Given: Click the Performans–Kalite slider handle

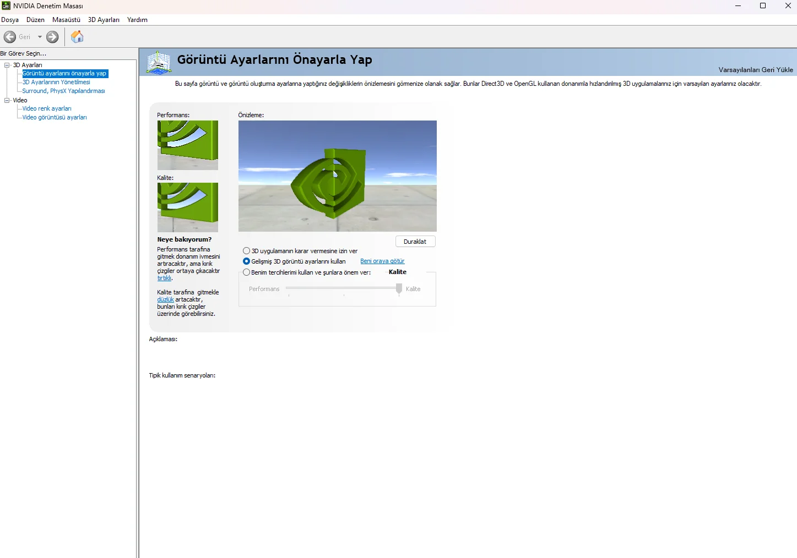Looking at the screenshot, I should point(399,289).
